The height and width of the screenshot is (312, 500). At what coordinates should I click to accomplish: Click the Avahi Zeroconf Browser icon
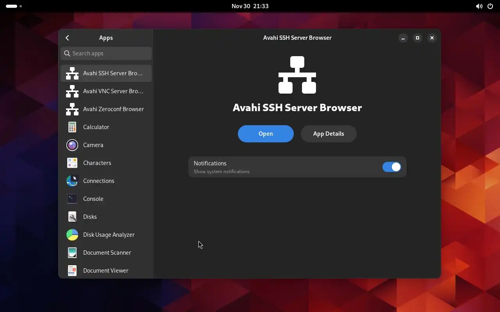click(72, 109)
